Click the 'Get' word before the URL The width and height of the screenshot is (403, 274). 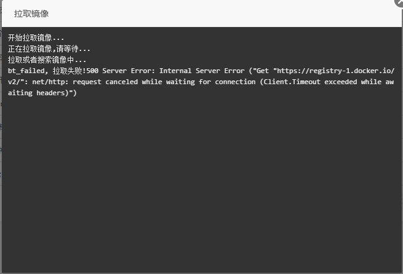click(x=263, y=71)
